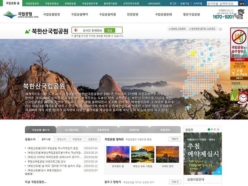
Task: Click 더보기 button beside 블로그 탐방기
Action: [x=175, y=182]
